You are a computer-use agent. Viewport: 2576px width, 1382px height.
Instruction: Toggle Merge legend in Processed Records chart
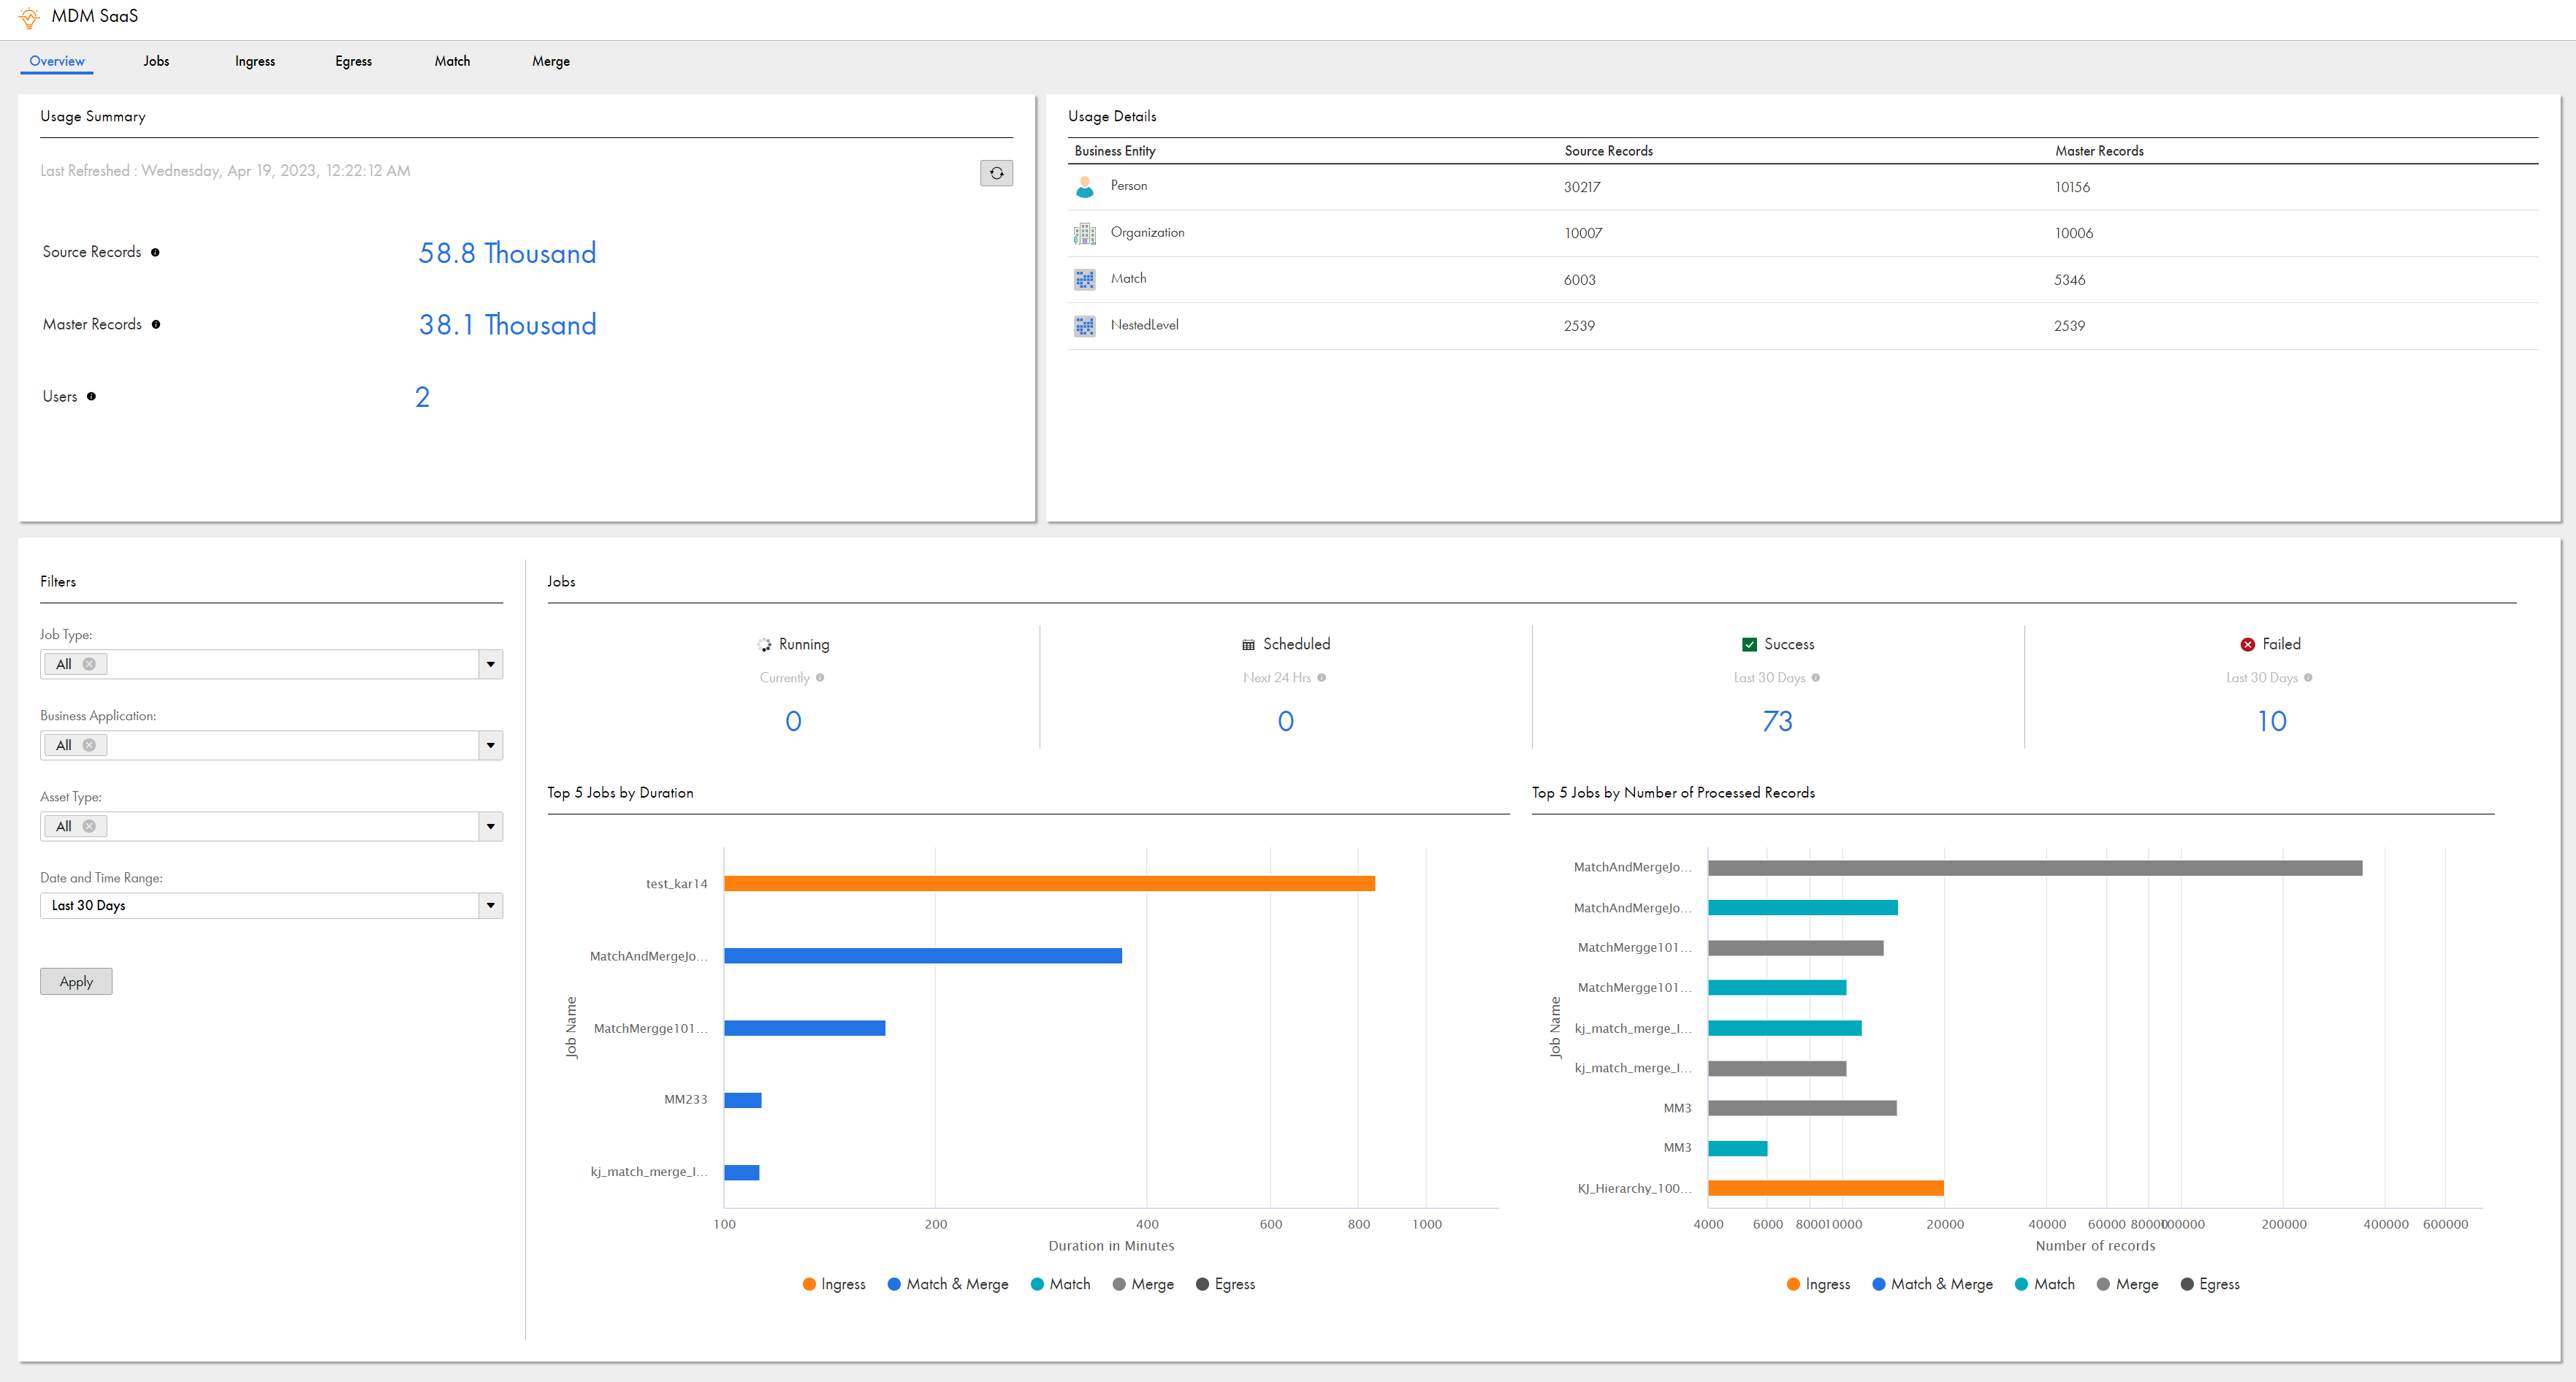pyautogui.click(x=2127, y=1284)
